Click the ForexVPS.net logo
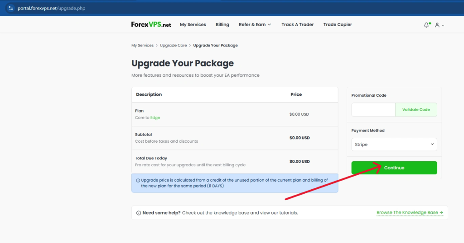Image resolution: width=464 pixels, height=243 pixels. pyautogui.click(x=151, y=24)
